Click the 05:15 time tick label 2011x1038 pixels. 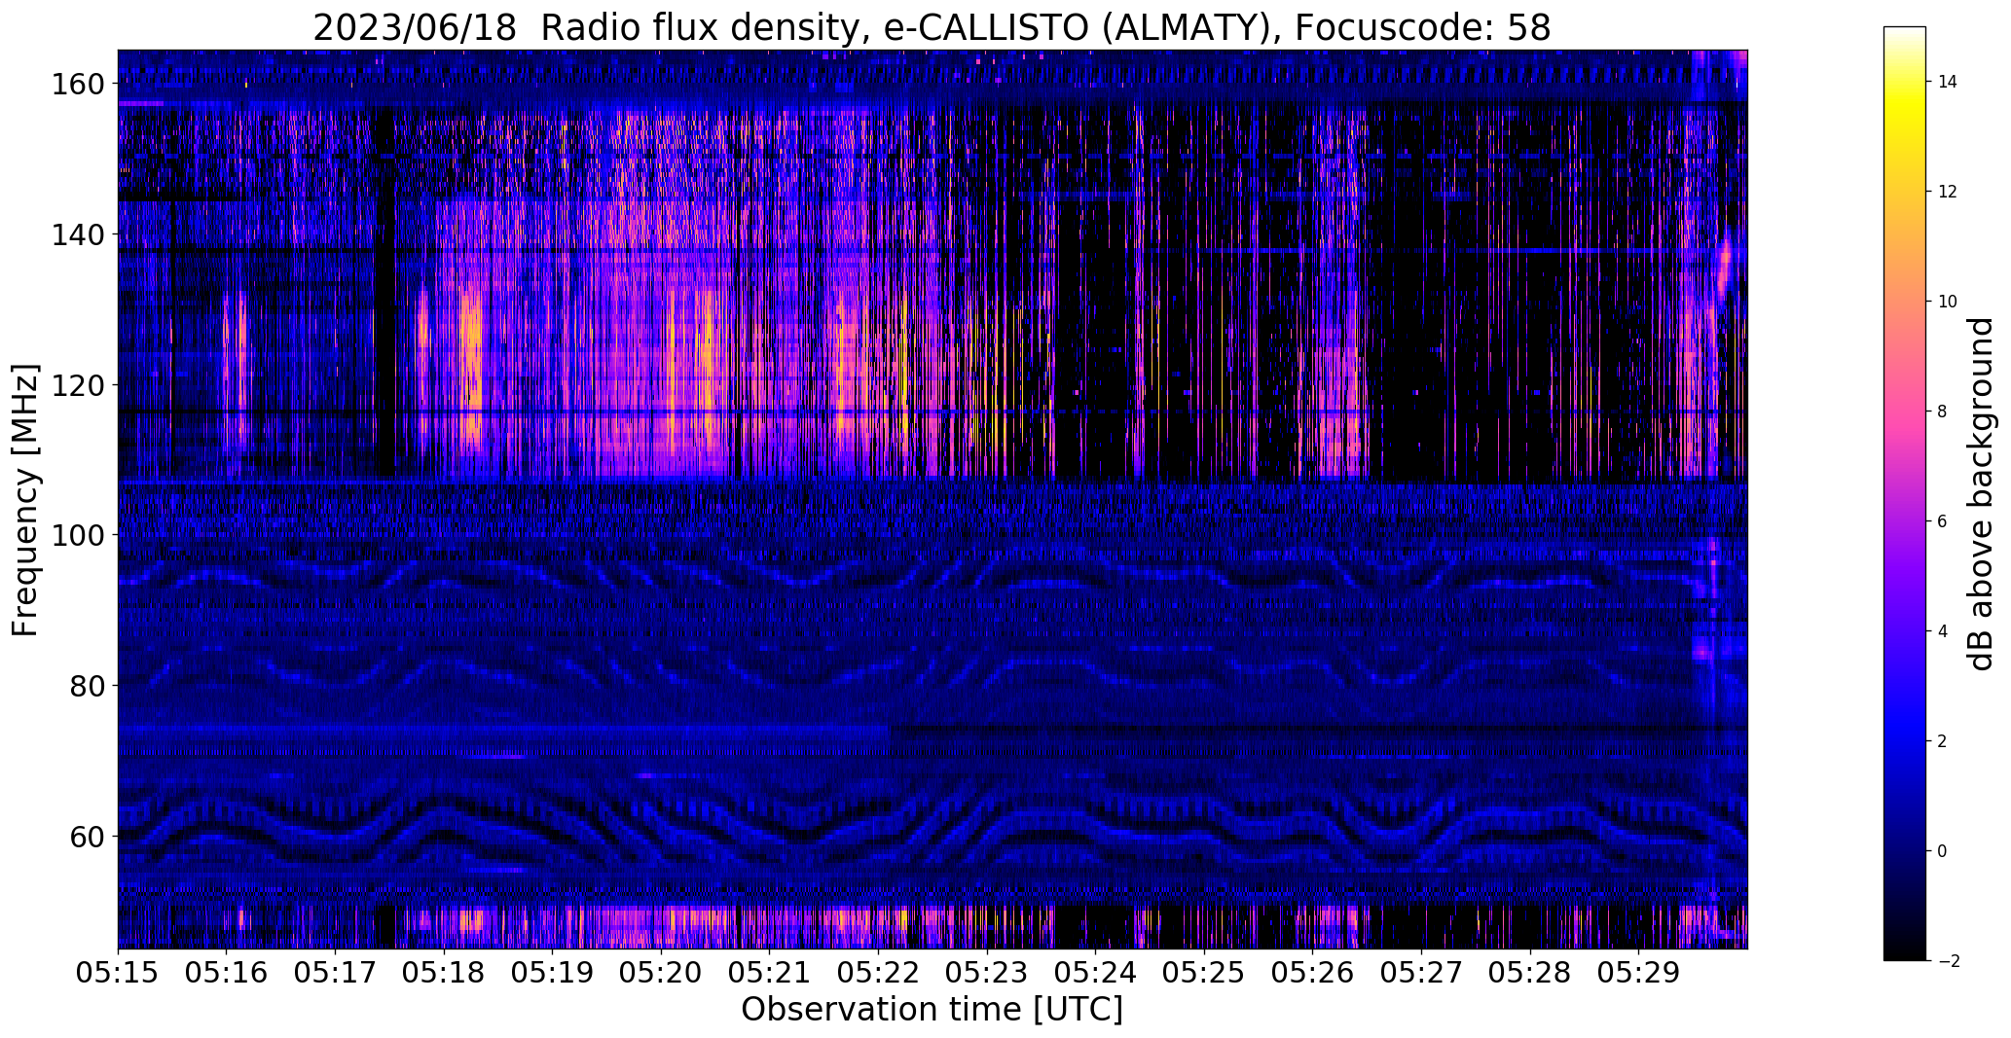point(118,973)
